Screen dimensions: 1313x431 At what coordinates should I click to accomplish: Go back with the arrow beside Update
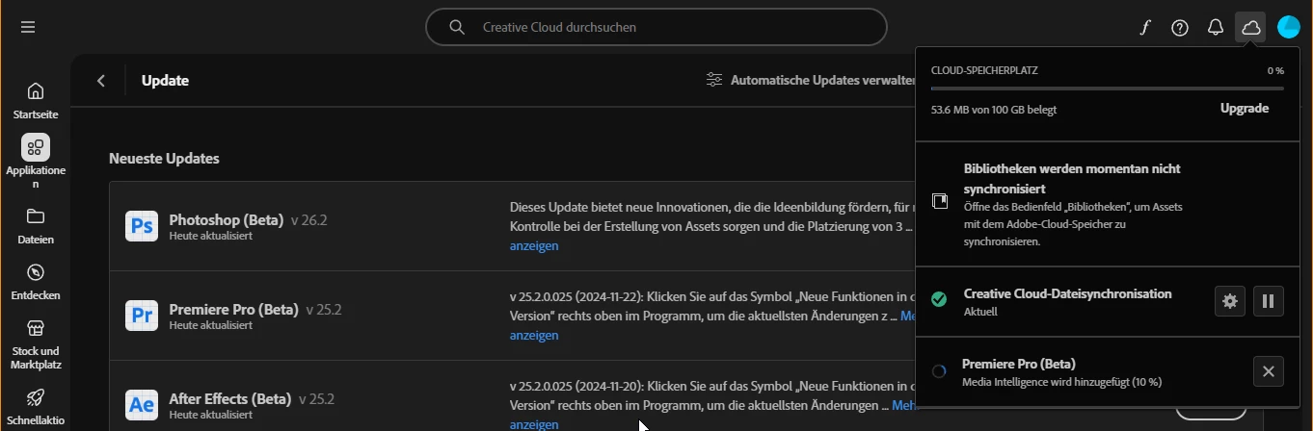pyautogui.click(x=101, y=81)
